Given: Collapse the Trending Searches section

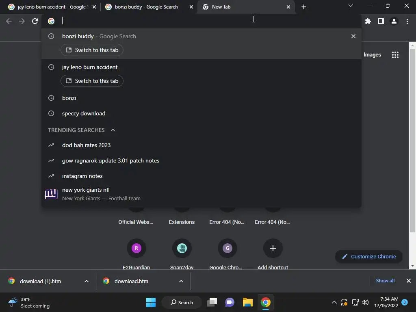Looking at the screenshot, I should click(113, 130).
